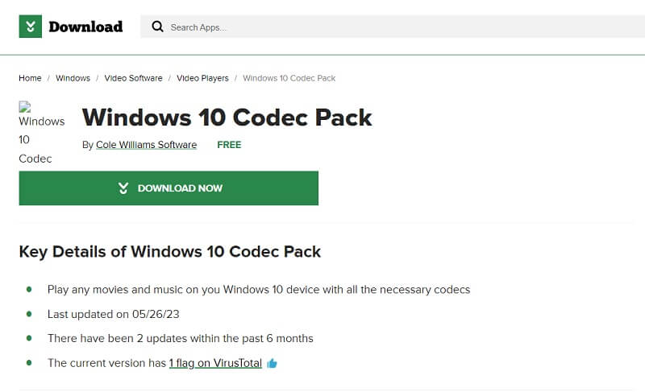Click the Download wordmark text in header
Screen dimensions: 645x392
tap(85, 27)
